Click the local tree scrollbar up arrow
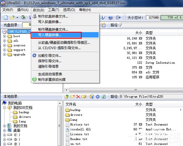 pyautogui.click(x=60, y=103)
